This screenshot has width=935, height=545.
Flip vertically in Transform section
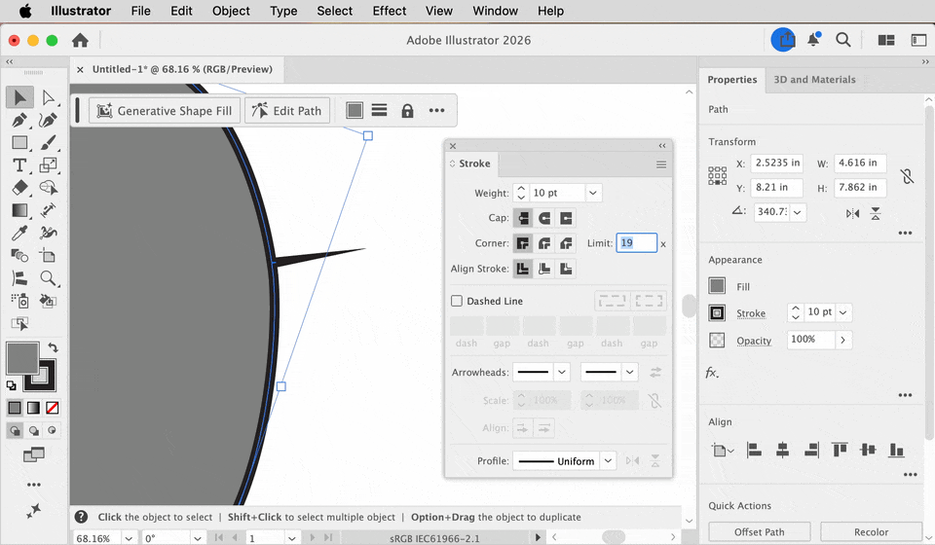876,213
